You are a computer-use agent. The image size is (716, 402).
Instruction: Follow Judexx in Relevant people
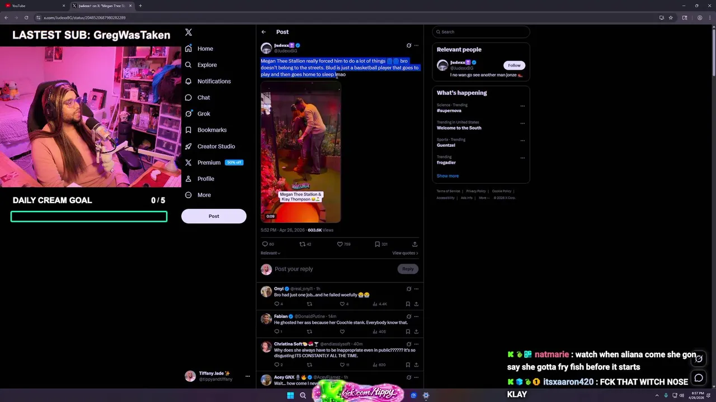pyautogui.click(x=514, y=65)
